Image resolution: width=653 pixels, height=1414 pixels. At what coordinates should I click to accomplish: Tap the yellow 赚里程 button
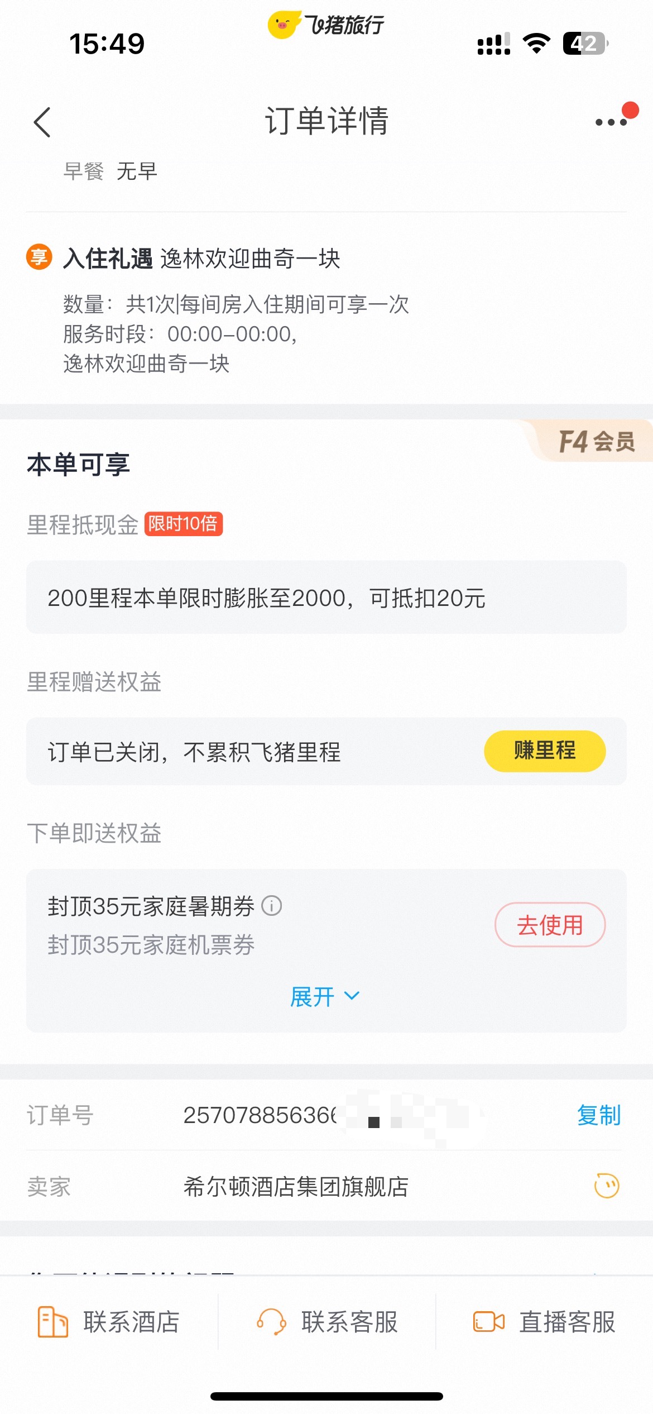pyautogui.click(x=545, y=751)
